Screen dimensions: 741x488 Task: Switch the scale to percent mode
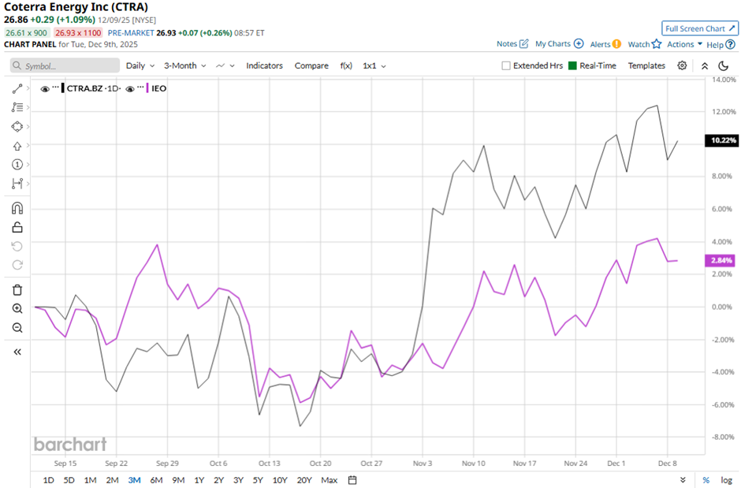(706, 480)
